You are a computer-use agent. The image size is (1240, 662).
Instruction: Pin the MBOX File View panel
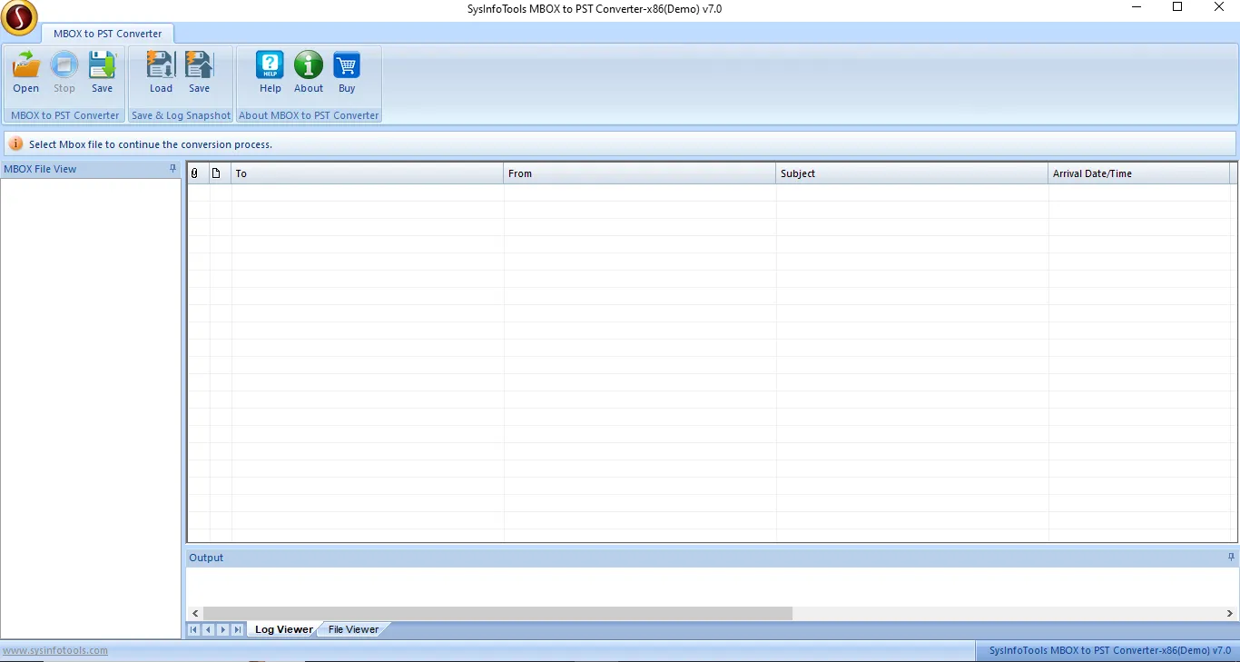[x=172, y=169]
